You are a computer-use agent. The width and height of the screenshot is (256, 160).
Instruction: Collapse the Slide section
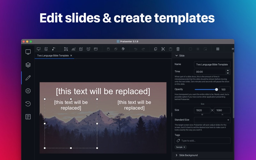pos(177,55)
